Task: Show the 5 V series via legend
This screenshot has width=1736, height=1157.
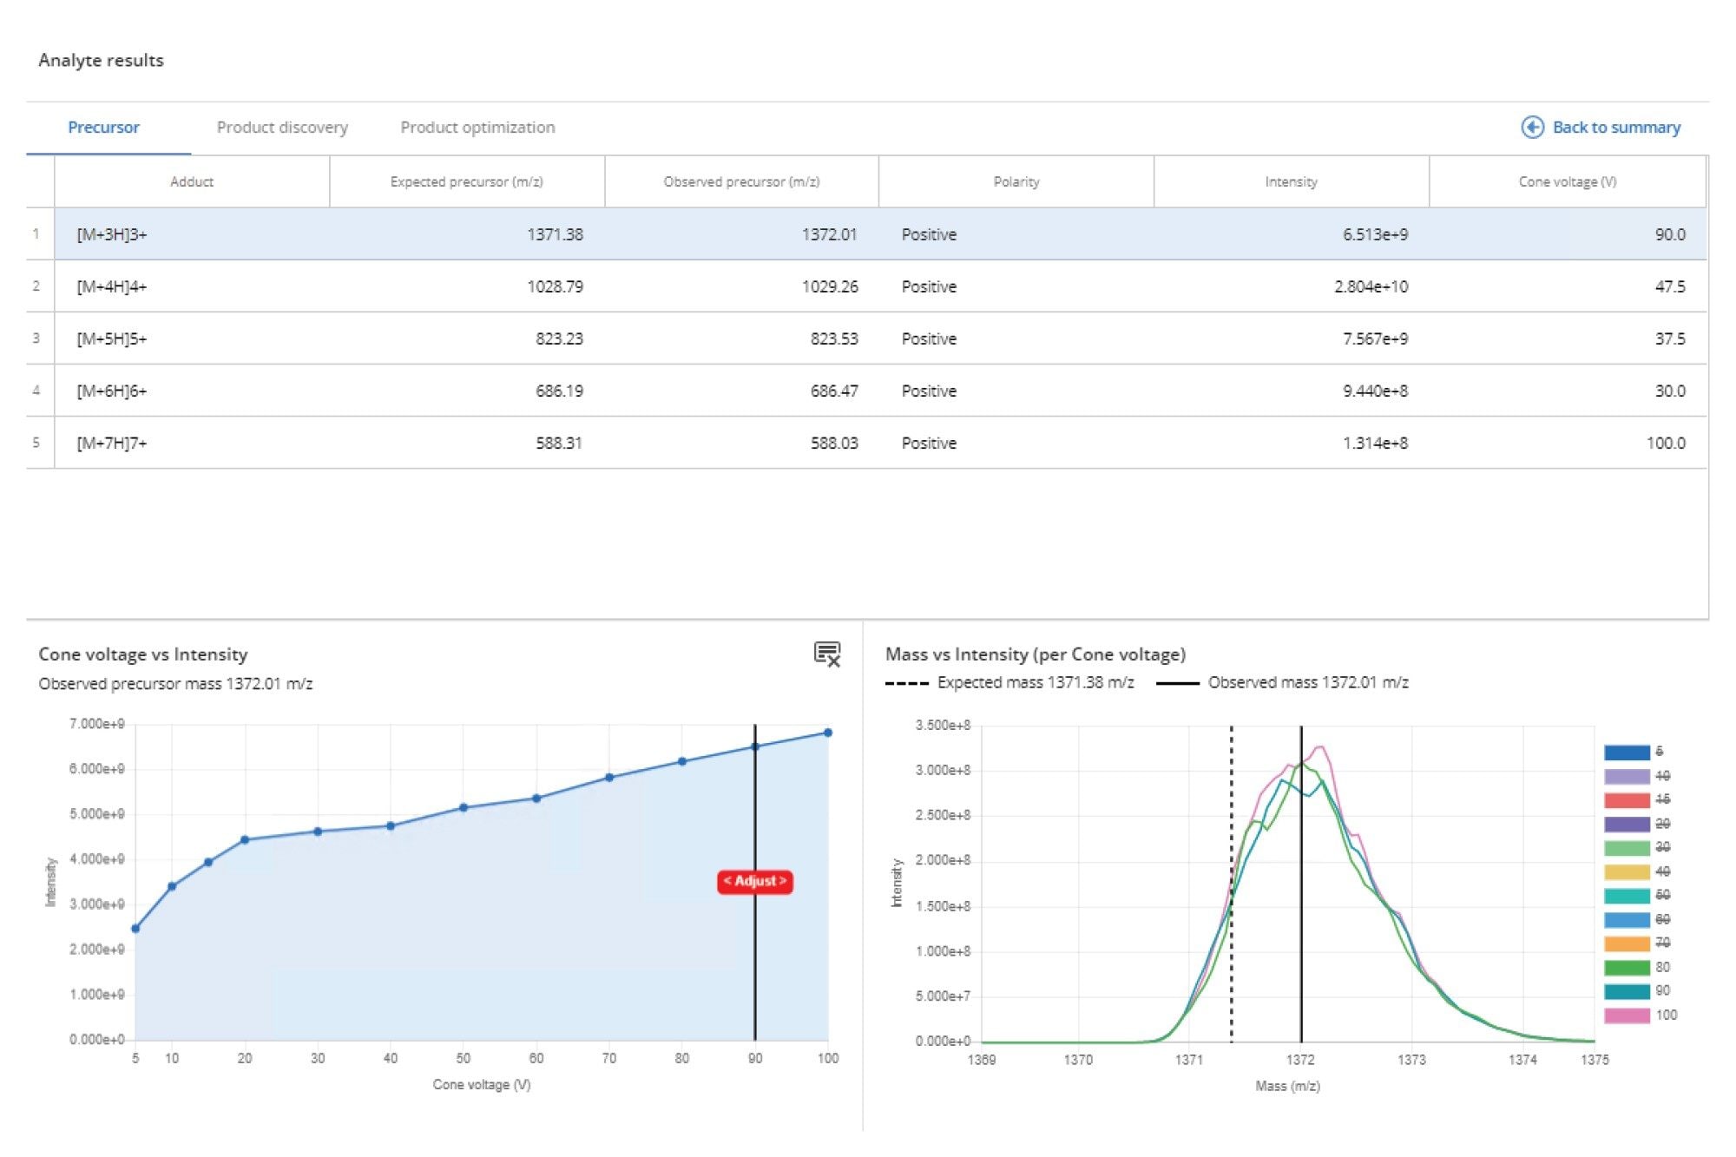Action: tap(1627, 753)
